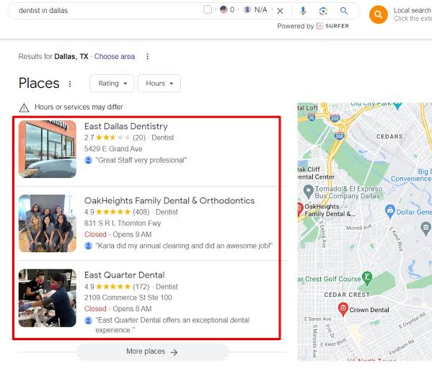The width and height of the screenshot is (432, 369).
Task: Click Crown Dental red pin on map
Action: click(343, 309)
